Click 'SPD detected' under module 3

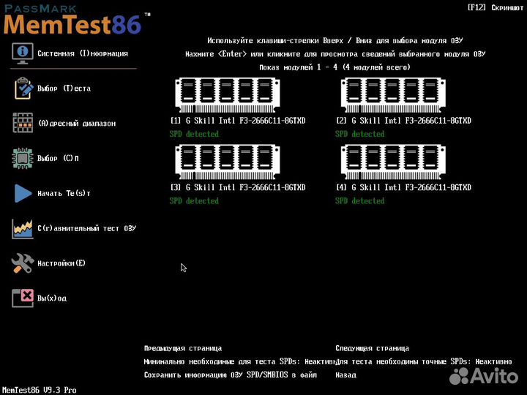[194, 201]
